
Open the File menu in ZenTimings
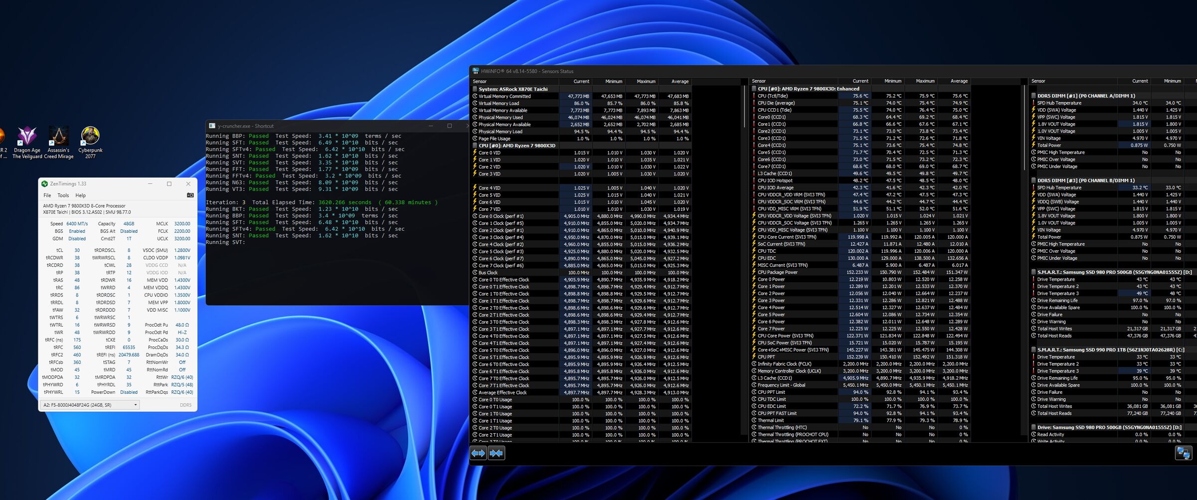click(x=47, y=195)
